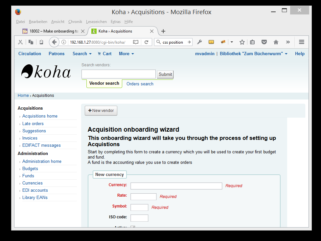Open the Firefox hamburger menu

click(301, 42)
